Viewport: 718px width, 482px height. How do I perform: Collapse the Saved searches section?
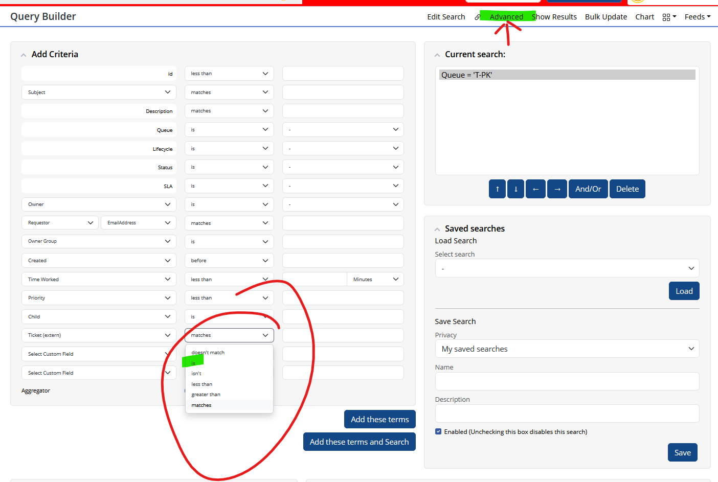437,229
